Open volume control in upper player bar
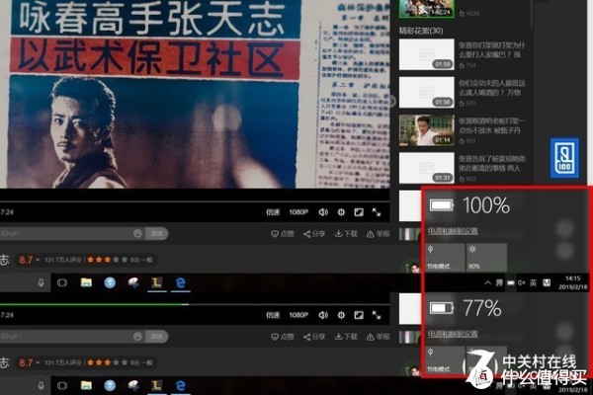 [x=323, y=212]
